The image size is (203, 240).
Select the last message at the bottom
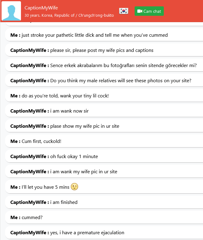click(87, 233)
